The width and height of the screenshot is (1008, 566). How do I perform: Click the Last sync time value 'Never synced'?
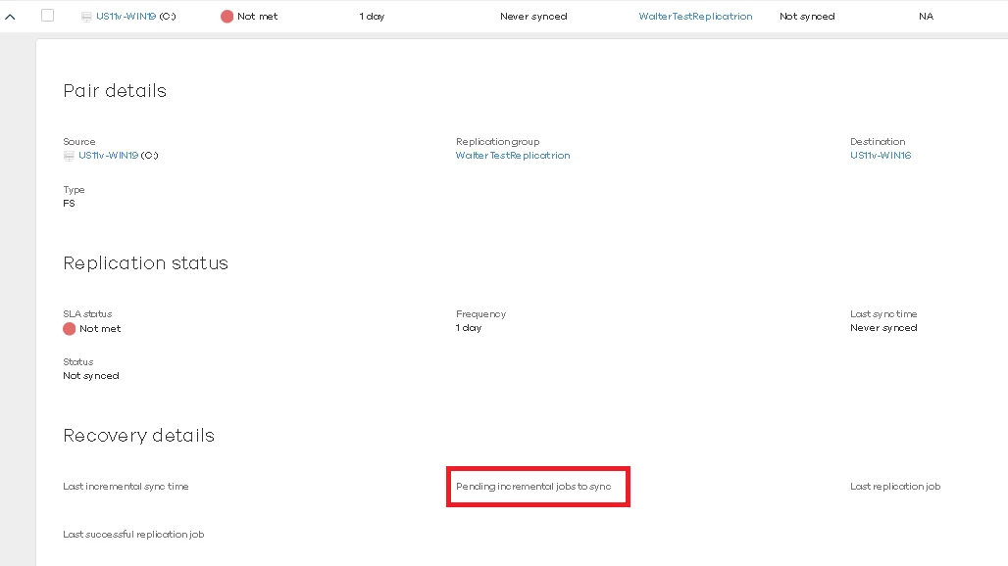pyautogui.click(x=883, y=328)
